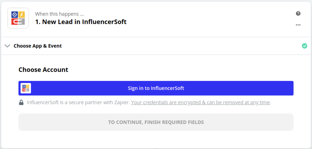
Task: Click "To continue, finish required fields" button
Action: (156, 122)
